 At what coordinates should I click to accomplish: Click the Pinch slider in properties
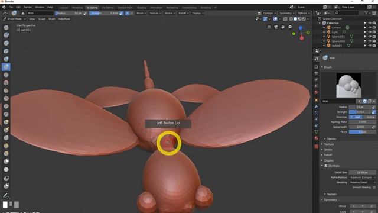[x=363, y=132]
